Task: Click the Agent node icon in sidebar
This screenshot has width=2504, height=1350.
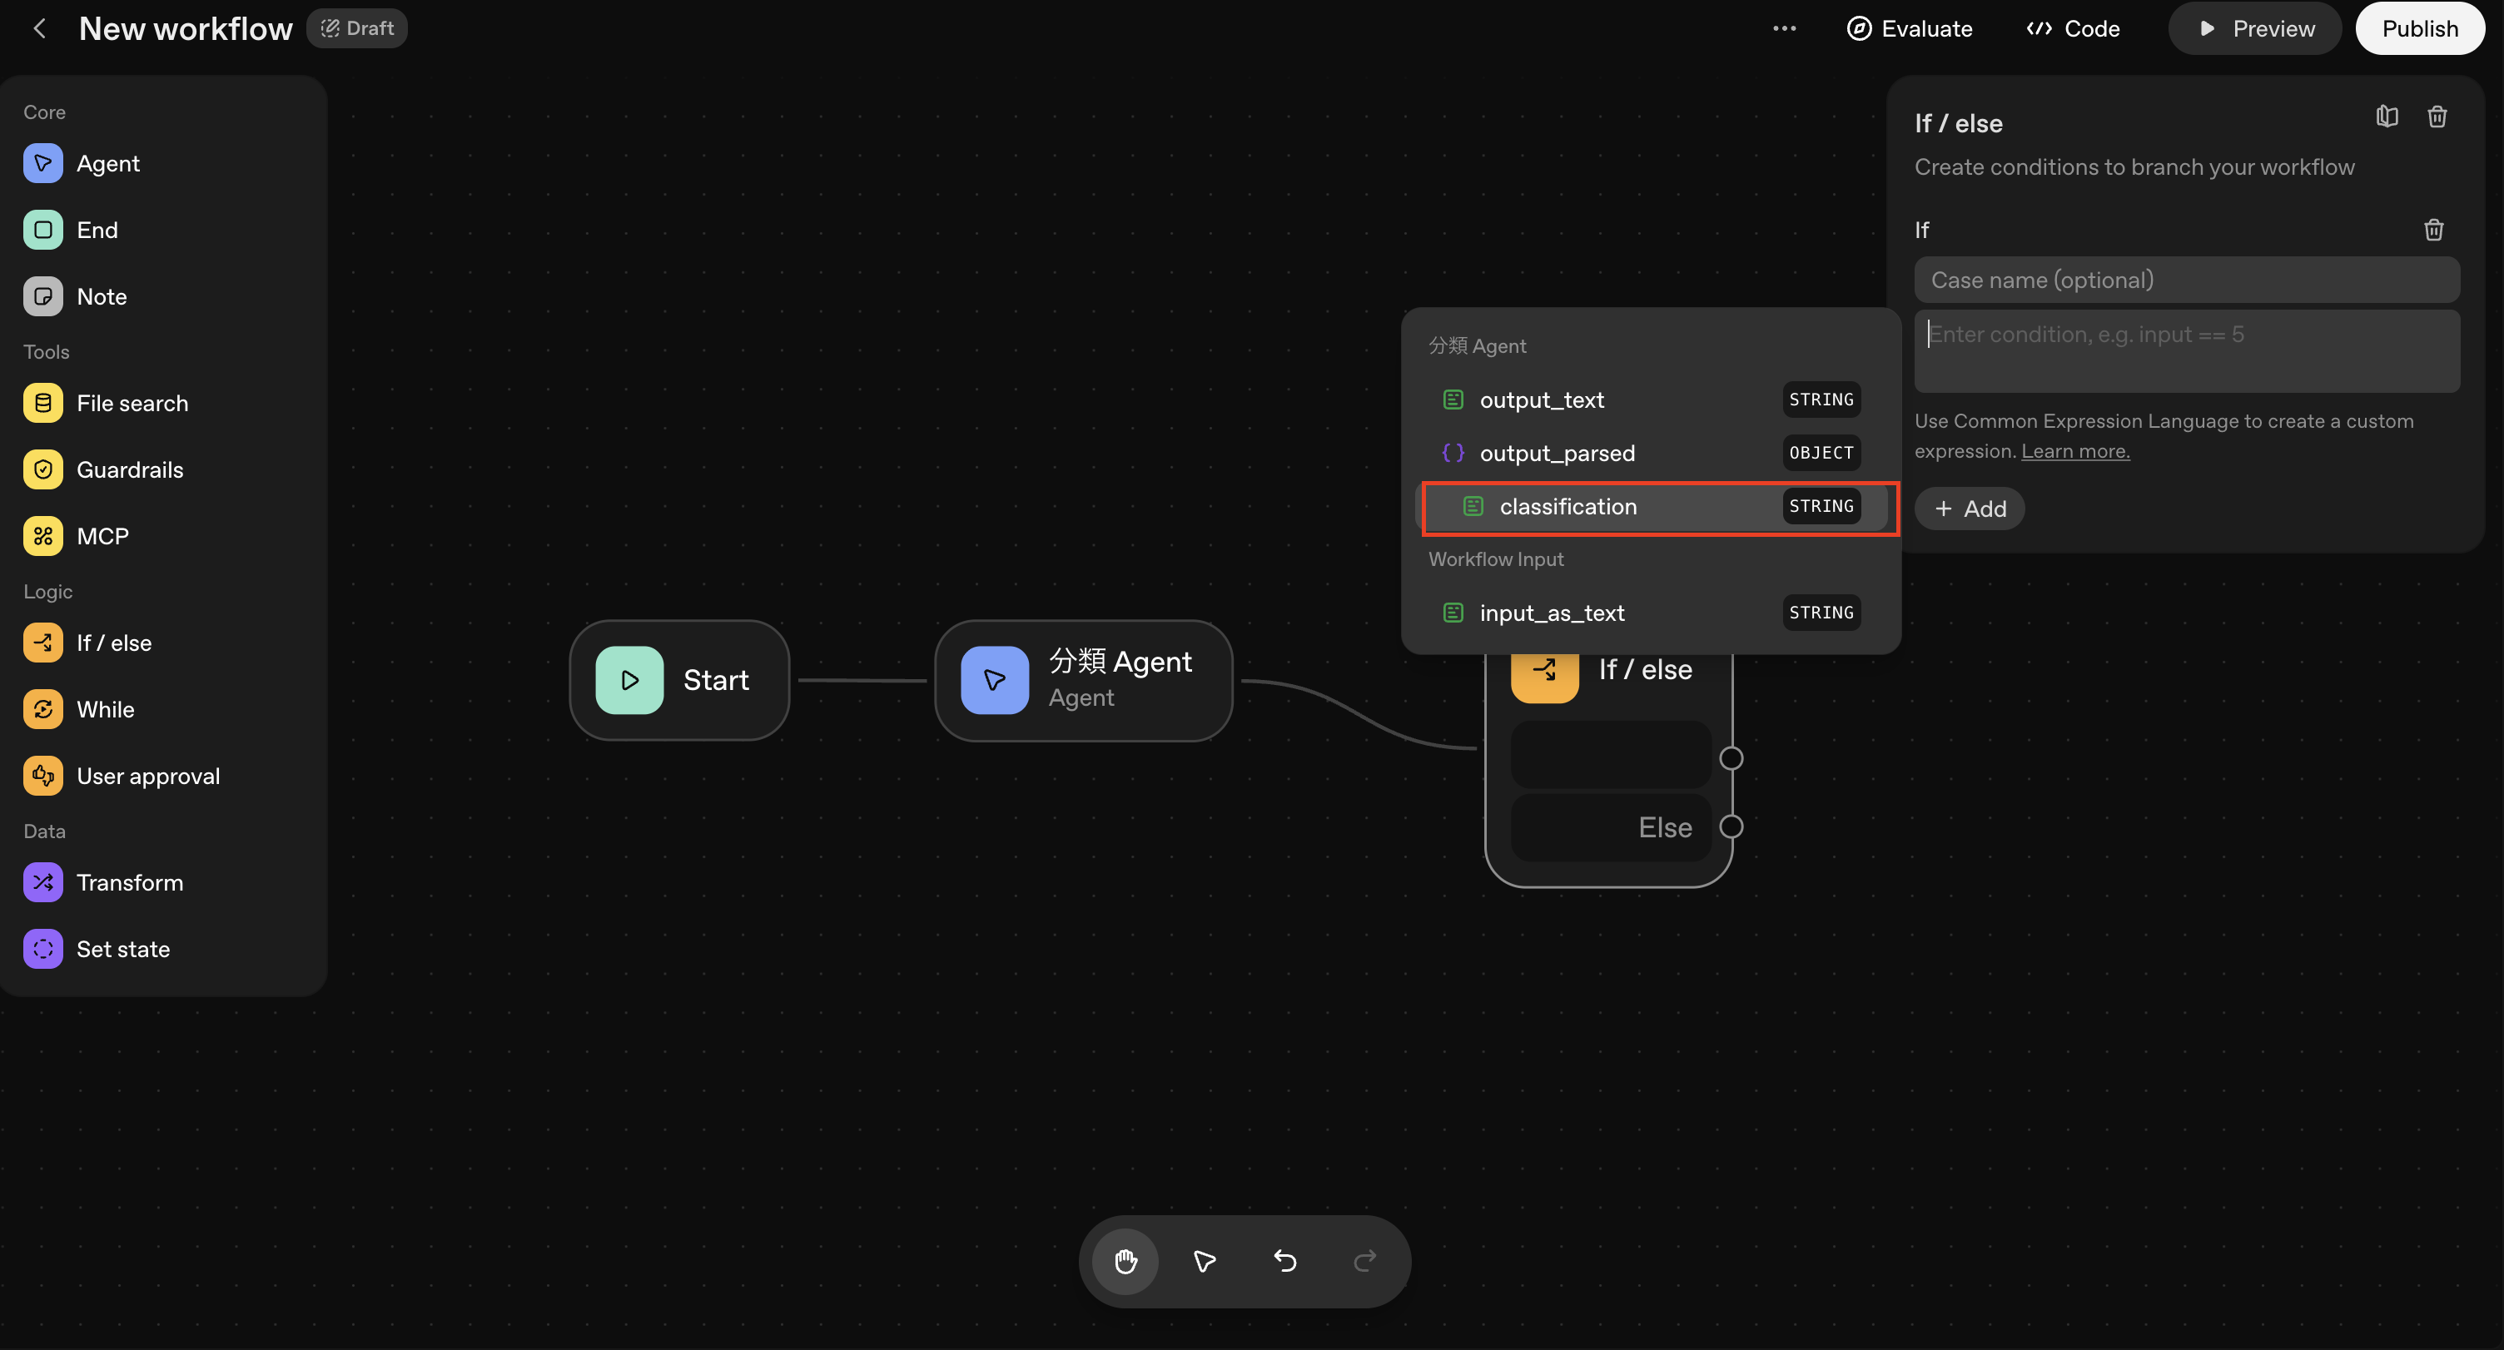Action: click(42, 163)
